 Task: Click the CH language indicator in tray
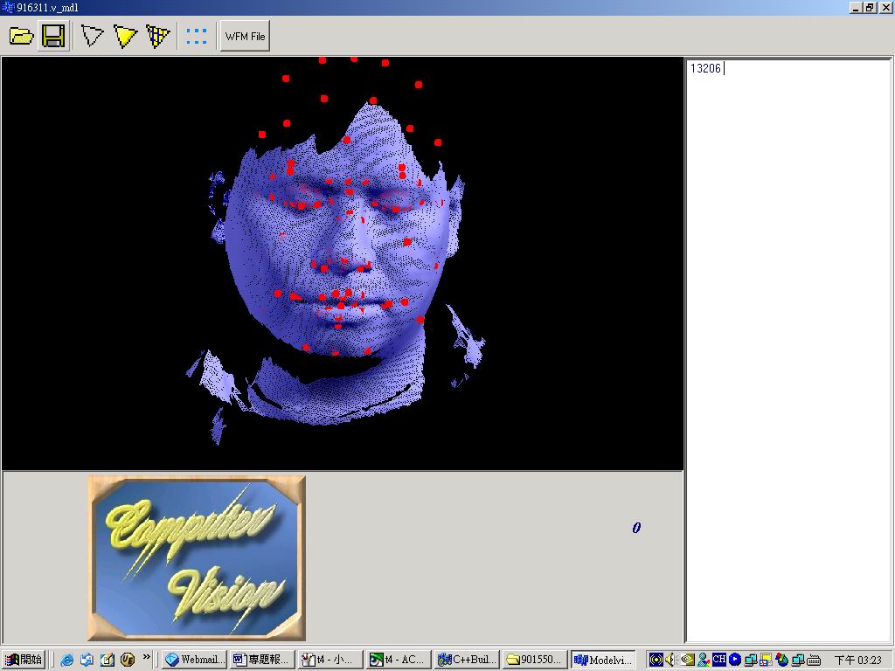tap(718, 660)
